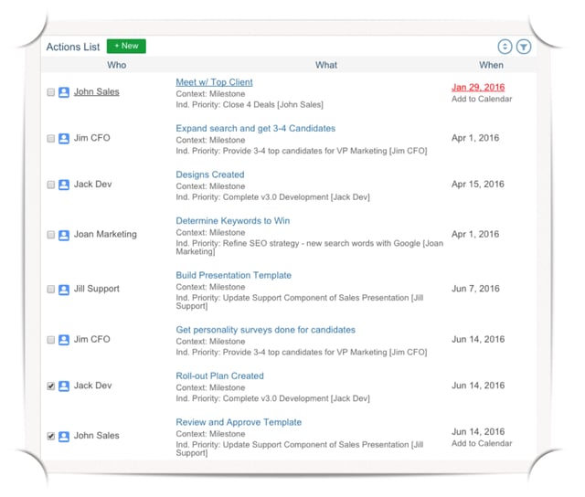This screenshot has width=585, height=497.
Task: Open the Meet w/ Top Client link
Action: [x=214, y=82]
